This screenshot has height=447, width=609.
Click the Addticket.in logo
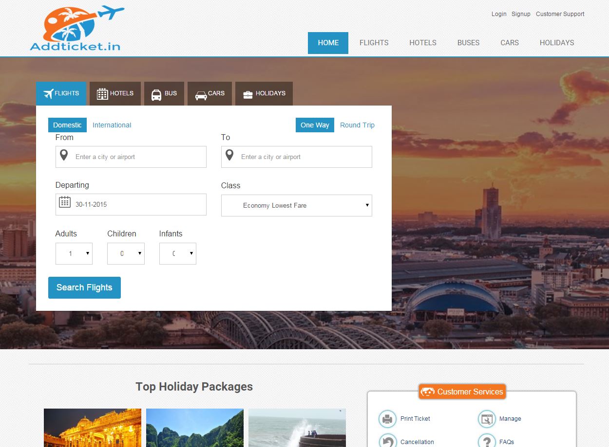click(x=77, y=29)
